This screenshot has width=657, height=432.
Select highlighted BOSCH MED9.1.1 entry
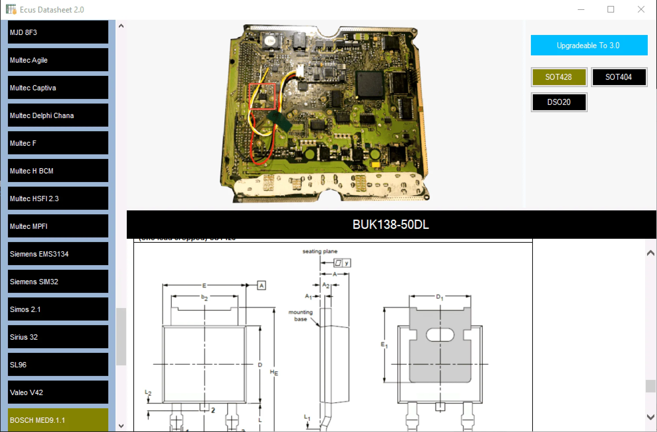[58, 420]
